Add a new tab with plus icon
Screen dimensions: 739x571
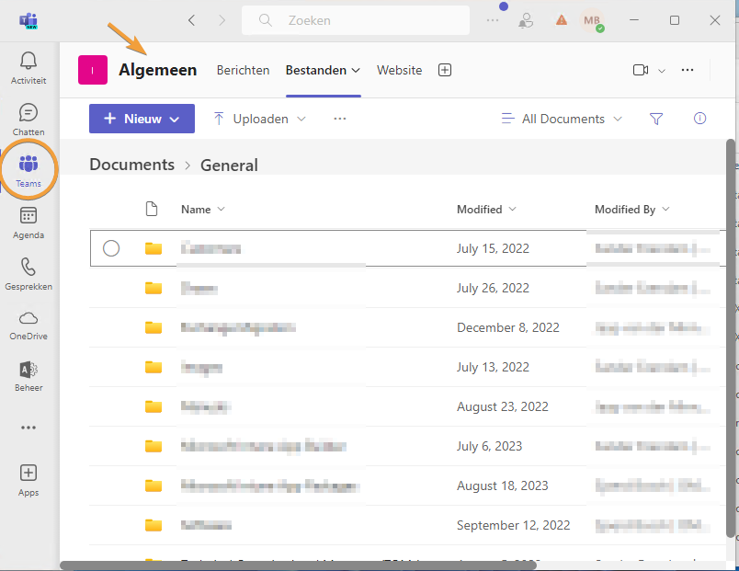click(x=445, y=70)
